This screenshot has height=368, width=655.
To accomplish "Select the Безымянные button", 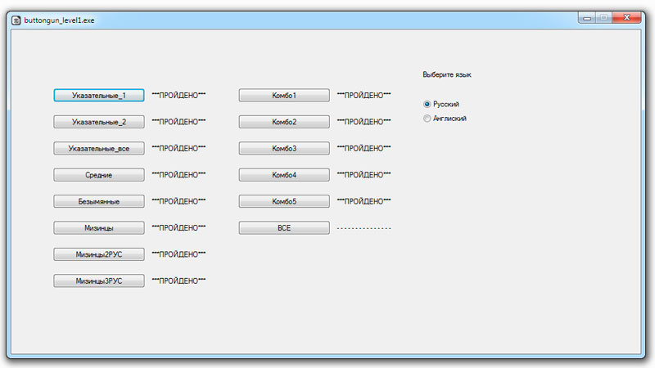I will (x=99, y=201).
